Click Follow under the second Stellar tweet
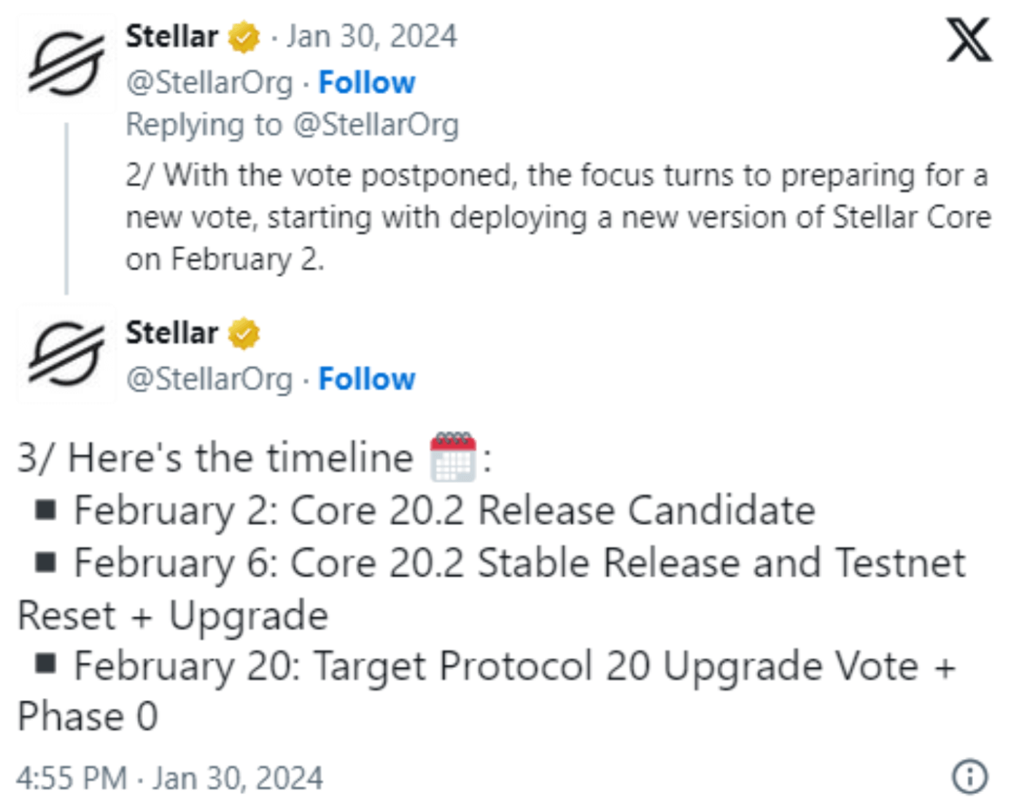This screenshot has width=1011, height=808. coord(366,378)
